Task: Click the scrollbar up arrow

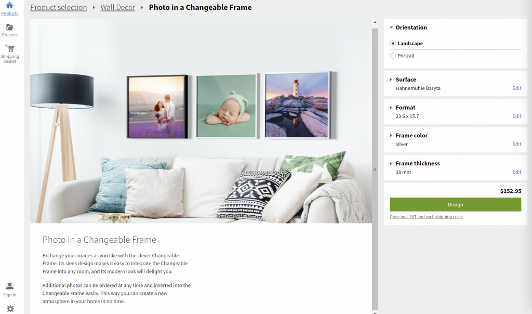Action: pyautogui.click(x=375, y=22)
